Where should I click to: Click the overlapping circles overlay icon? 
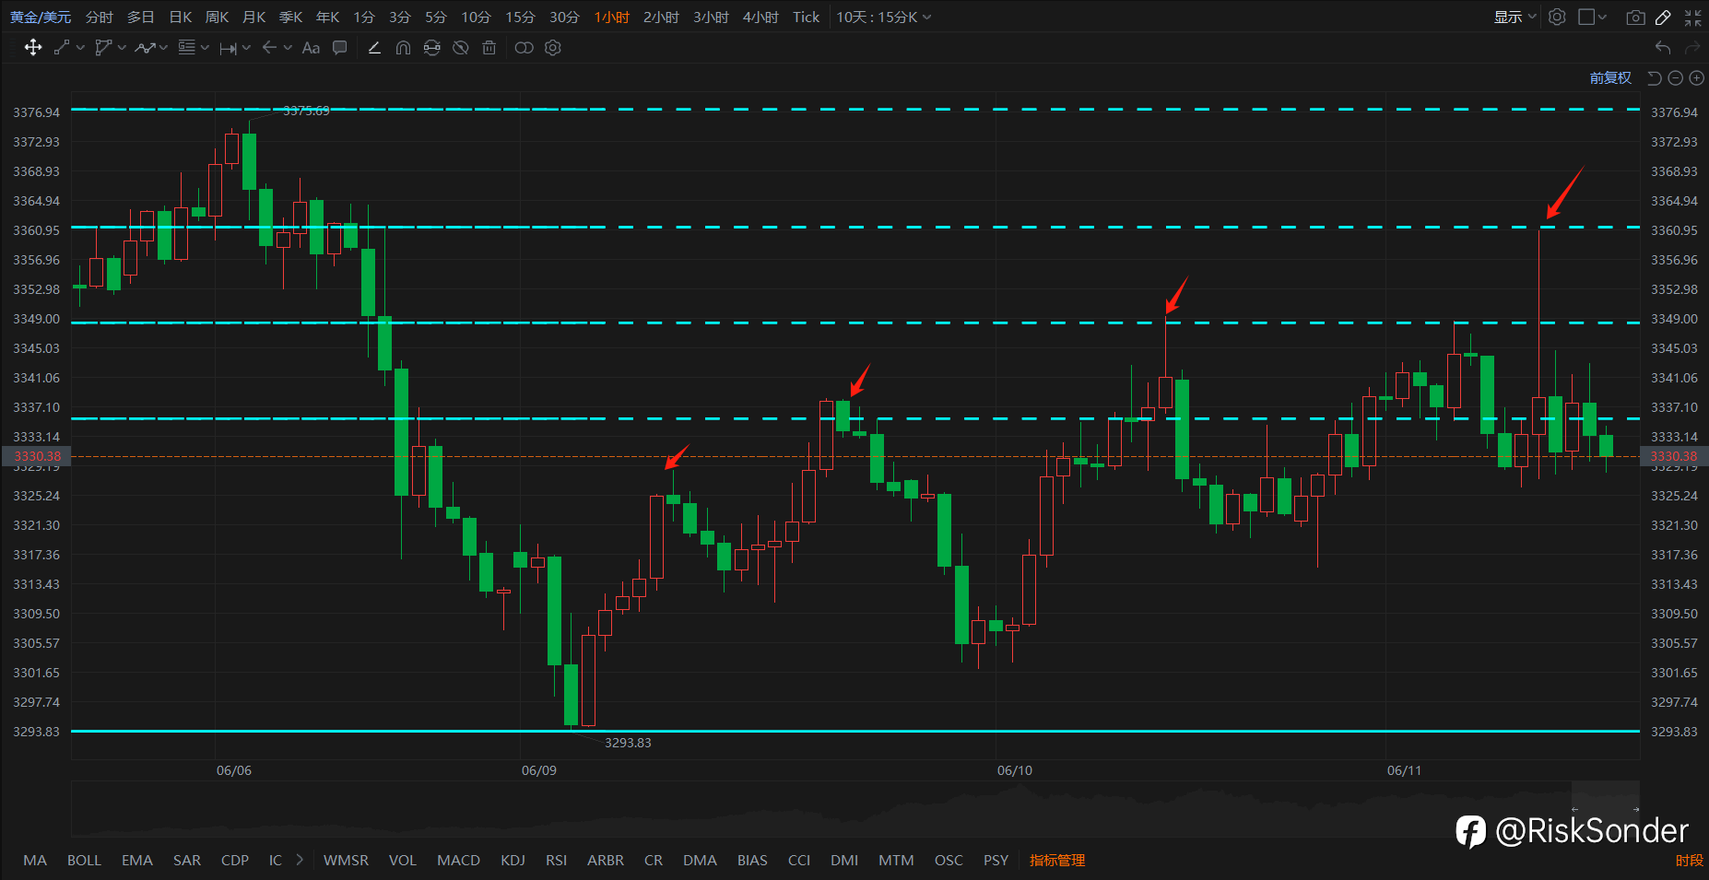pos(524,48)
